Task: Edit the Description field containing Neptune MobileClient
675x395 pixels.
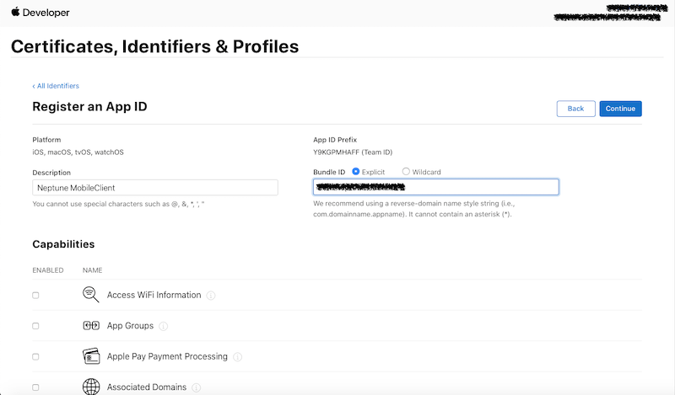Action: point(155,188)
